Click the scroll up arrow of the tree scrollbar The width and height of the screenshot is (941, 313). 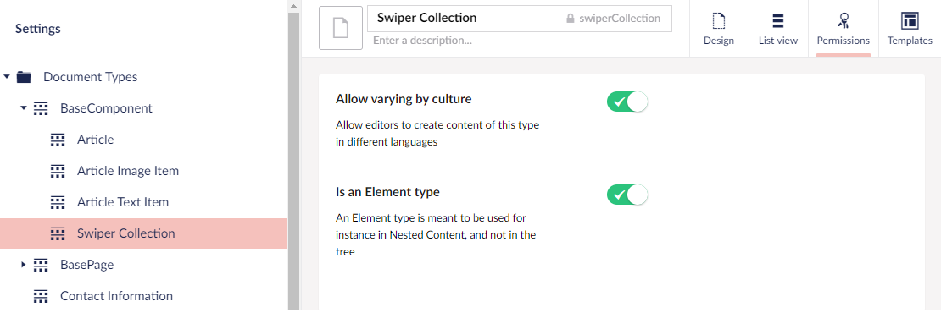coord(293,6)
